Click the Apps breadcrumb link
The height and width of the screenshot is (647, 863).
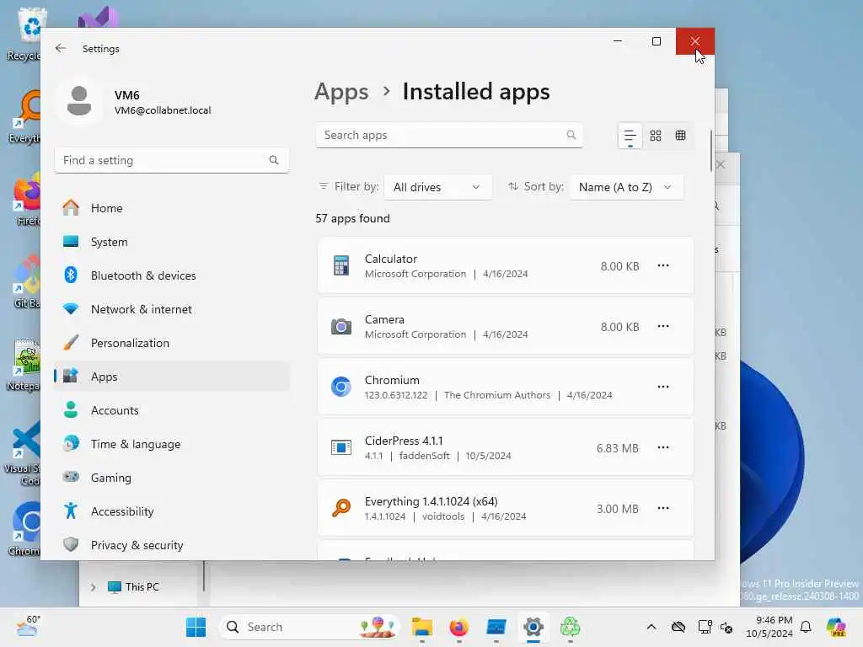click(341, 92)
